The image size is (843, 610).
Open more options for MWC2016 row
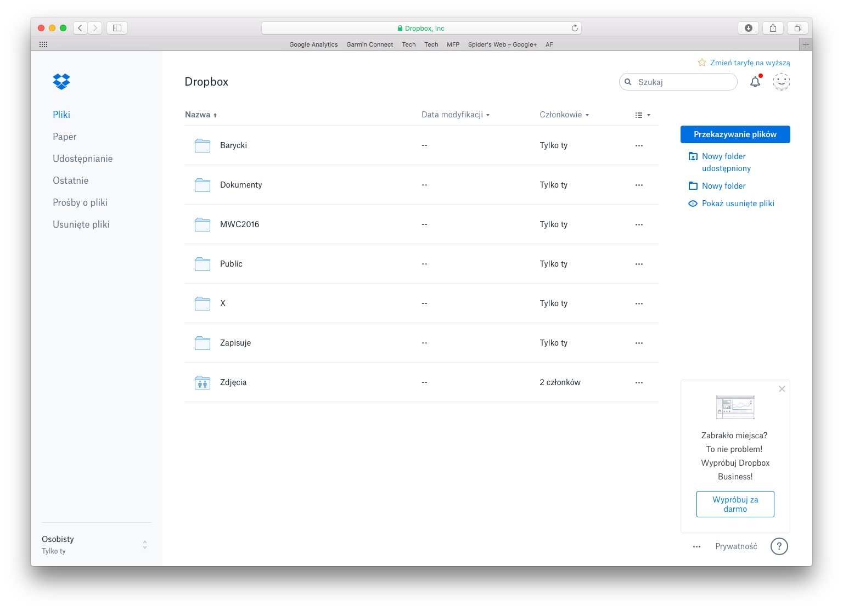[x=639, y=224]
